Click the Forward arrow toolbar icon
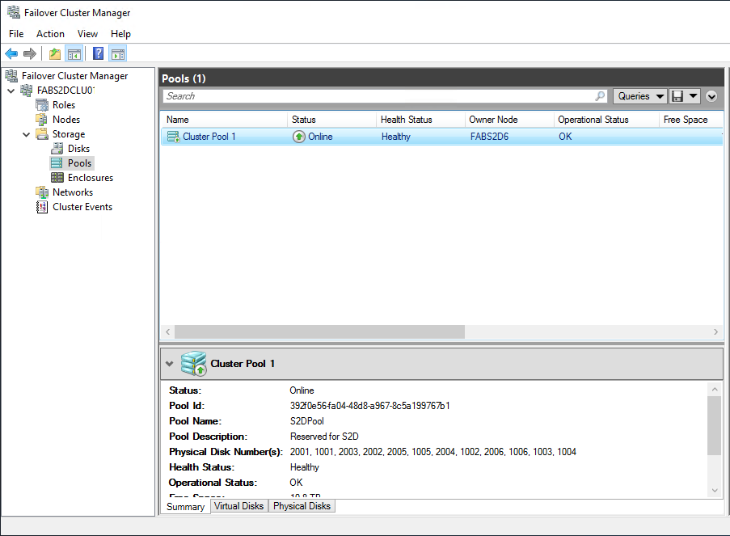This screenshot has width=730, height=536. pos(30,54)
